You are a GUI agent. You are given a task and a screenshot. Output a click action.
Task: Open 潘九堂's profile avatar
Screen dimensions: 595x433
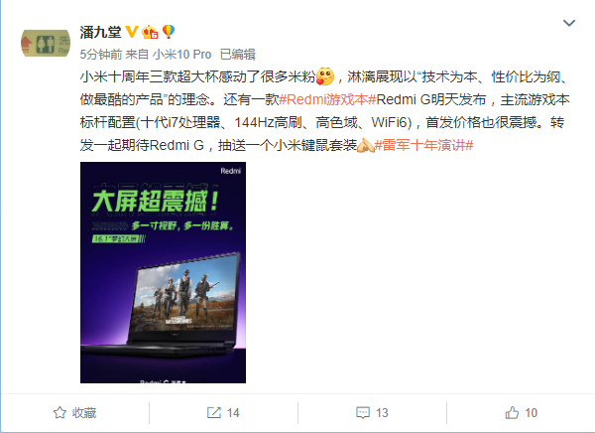46,44
